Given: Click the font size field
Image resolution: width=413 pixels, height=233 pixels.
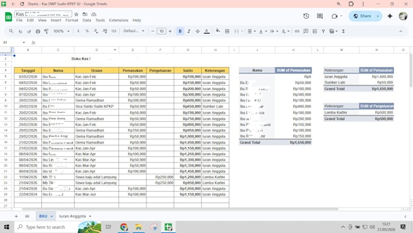Looking at the screenshot, I should (161, 31).
